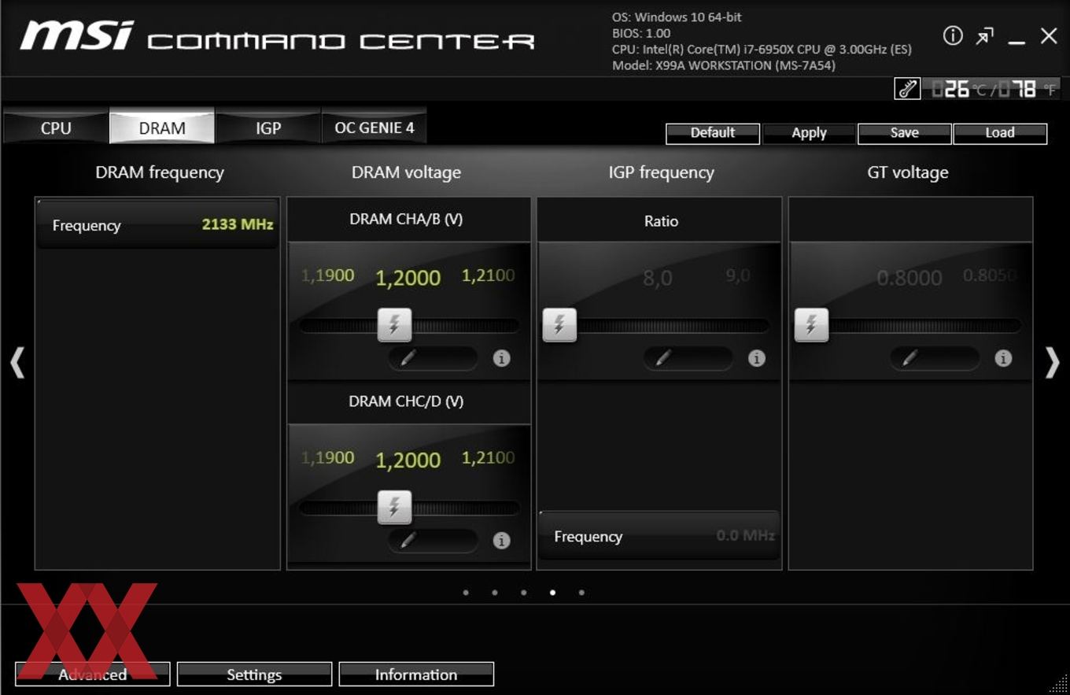Close the Command Center window
The width and height of the screenshot is (1070, 695).
click(x=1049, y=35)
